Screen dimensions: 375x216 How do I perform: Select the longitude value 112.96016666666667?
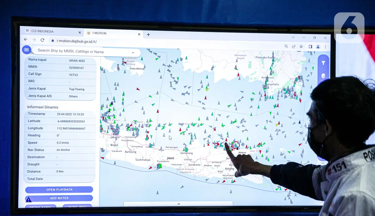(x=71, y=129)
